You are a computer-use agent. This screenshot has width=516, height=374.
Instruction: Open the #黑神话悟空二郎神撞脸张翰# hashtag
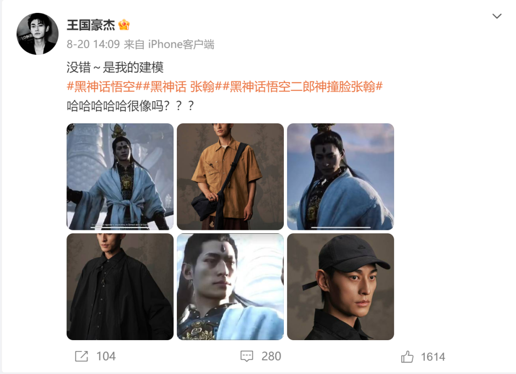click(302, 87)
